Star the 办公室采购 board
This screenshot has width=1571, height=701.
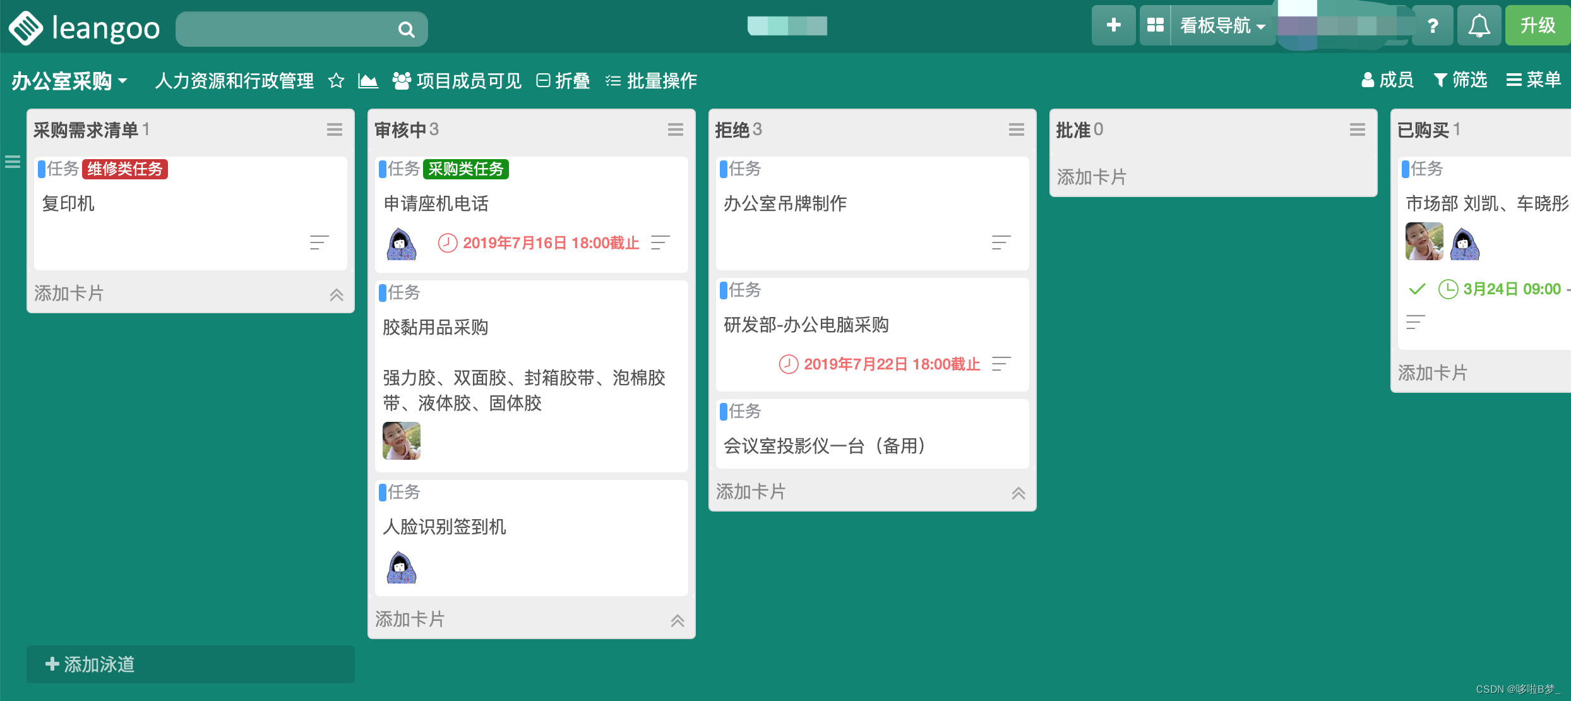tap(336, 81)
